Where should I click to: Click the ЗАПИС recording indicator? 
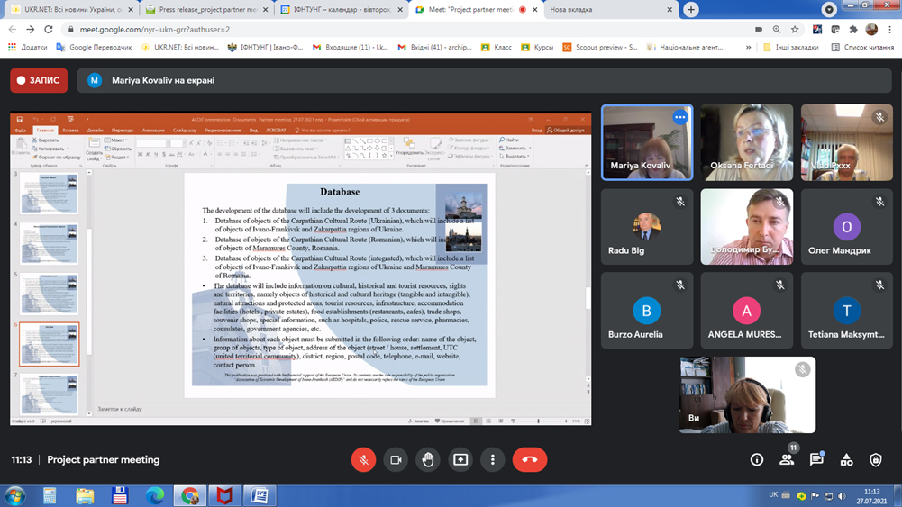pos(40,80)
